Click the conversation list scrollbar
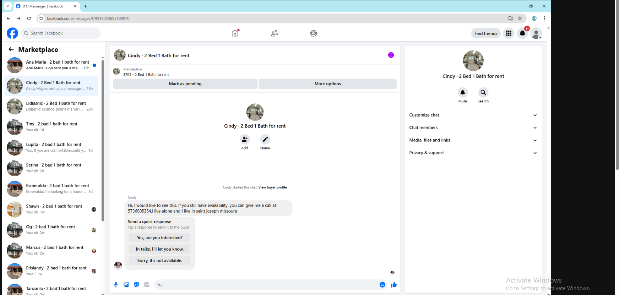Image resolution: width=620 pixels, height=295 pixels. click(103, 140)
